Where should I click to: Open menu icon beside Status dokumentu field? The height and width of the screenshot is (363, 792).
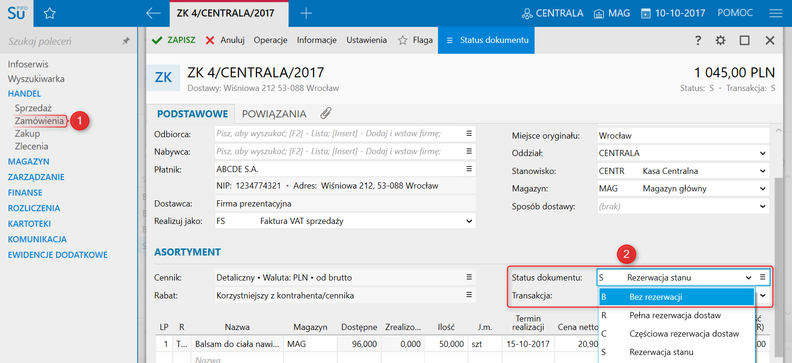[x=762, y=277]
